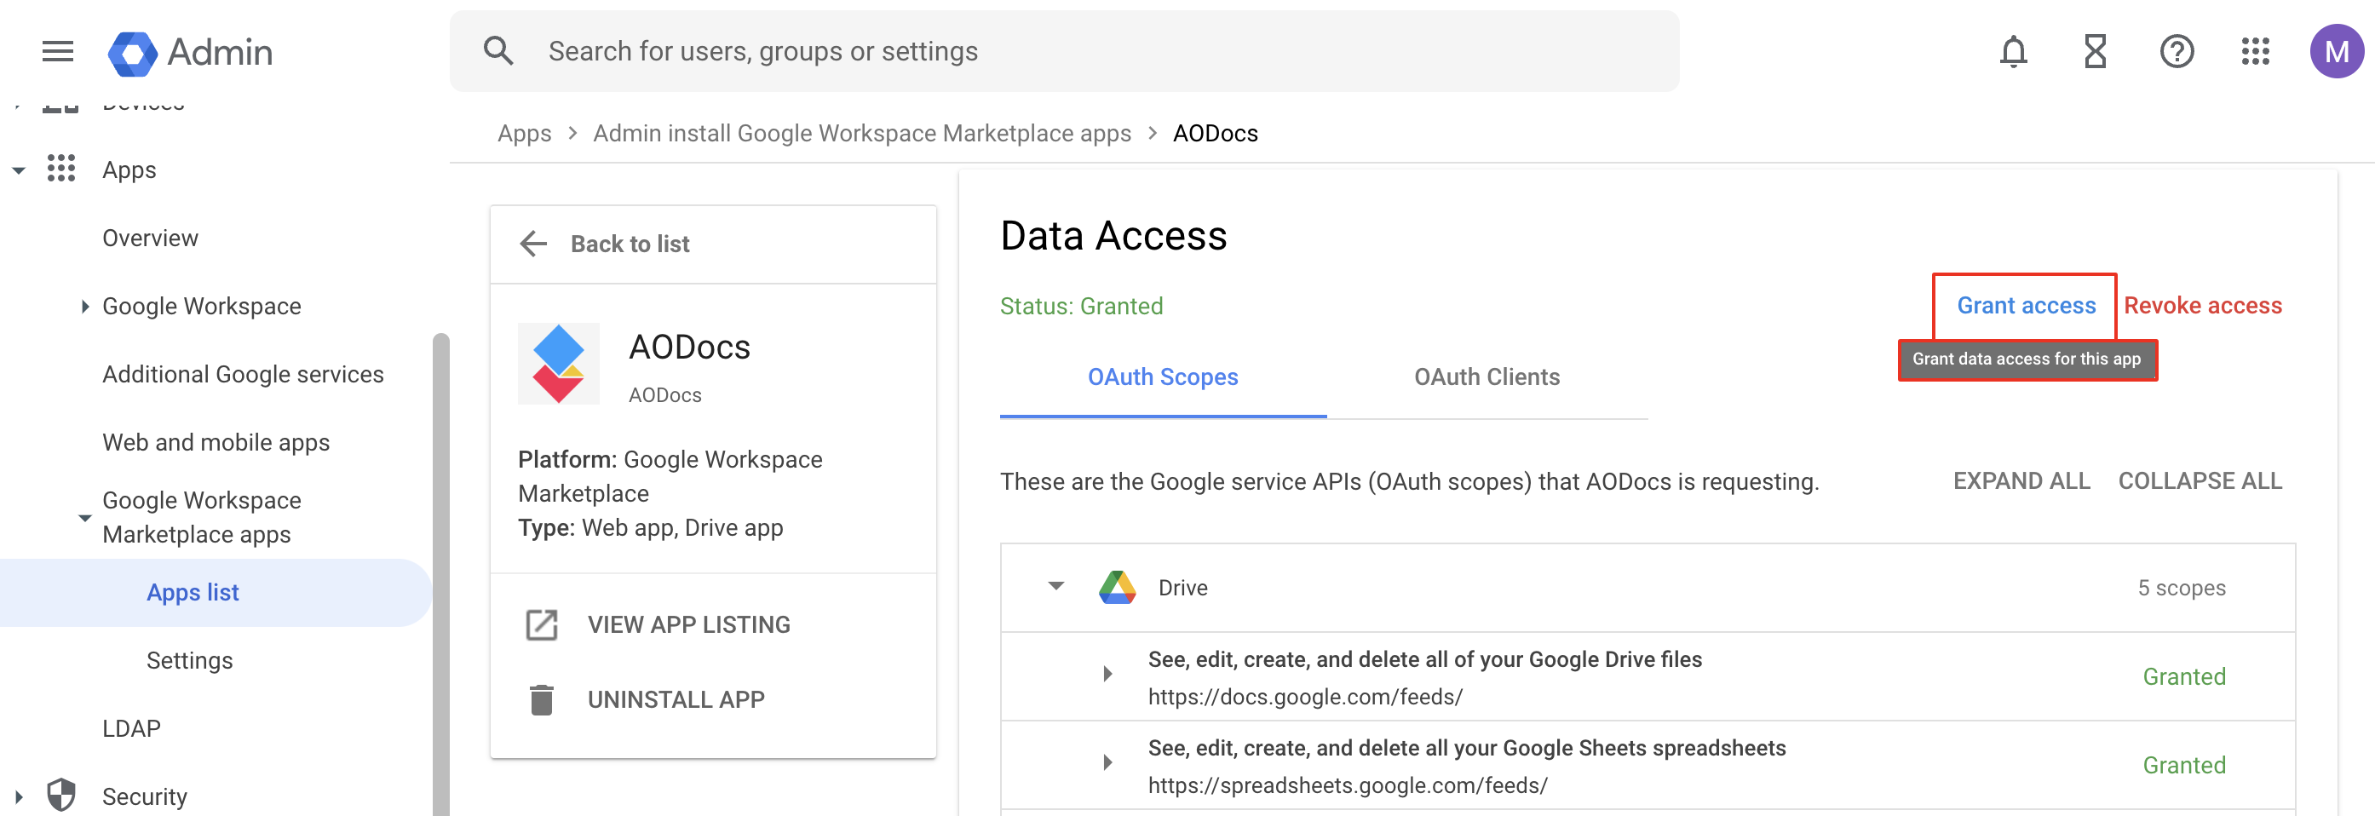Open LDAP in the sidebar
The height and width of the screenshot is (816, 2375).
131,728
